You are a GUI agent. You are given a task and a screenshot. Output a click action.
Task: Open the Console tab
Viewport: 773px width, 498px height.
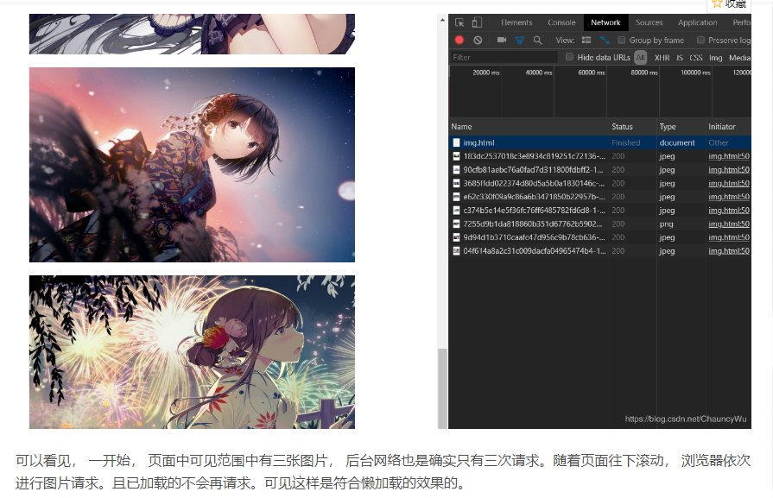[x=561, y=22]
